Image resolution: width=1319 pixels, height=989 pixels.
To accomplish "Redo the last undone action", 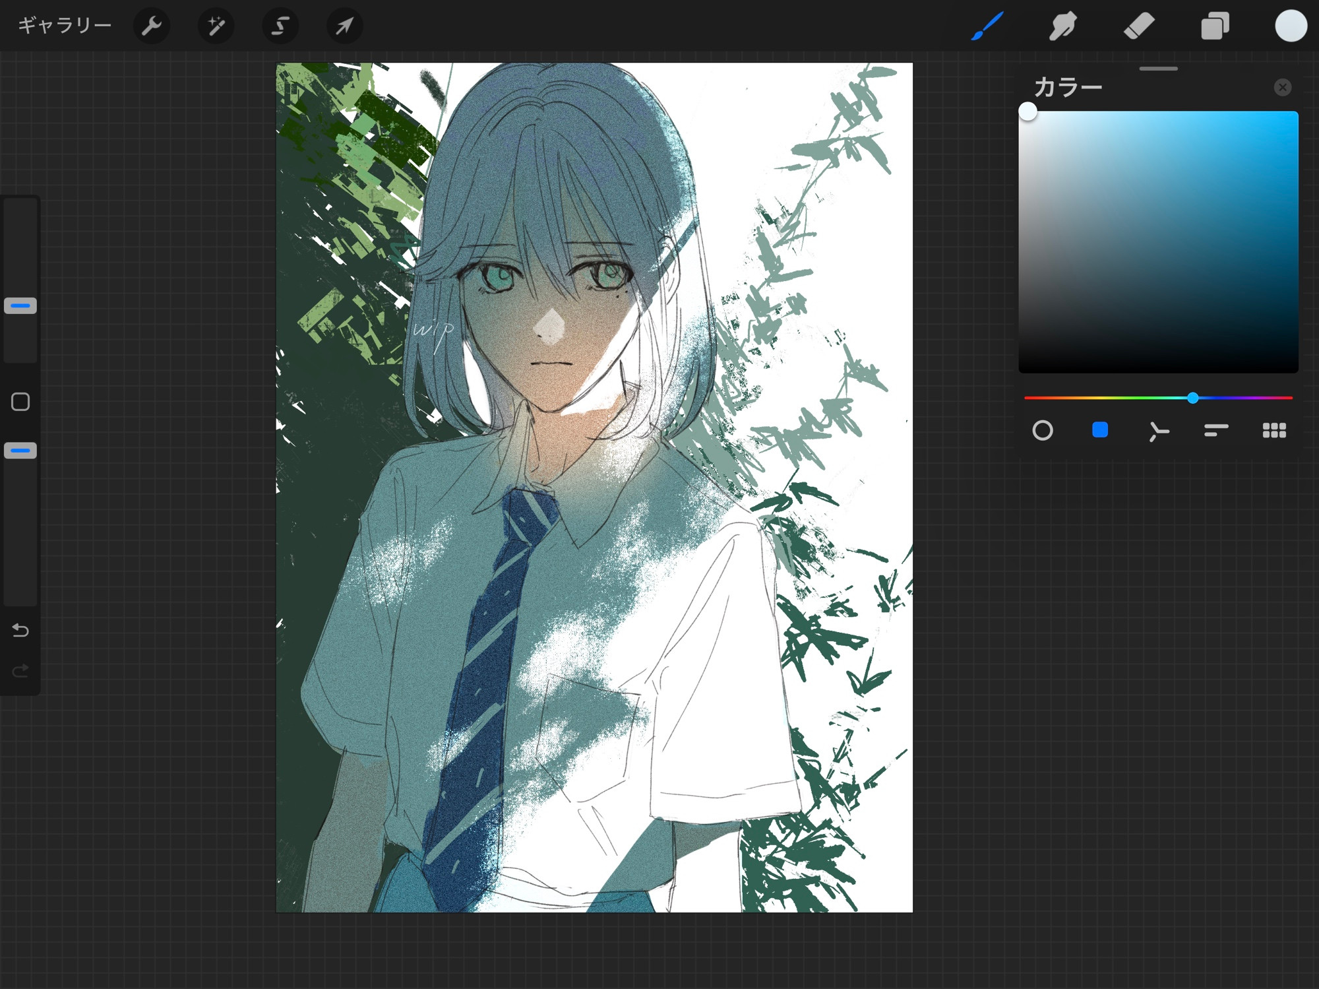I will pyautogui.click(x=20, y=671).
